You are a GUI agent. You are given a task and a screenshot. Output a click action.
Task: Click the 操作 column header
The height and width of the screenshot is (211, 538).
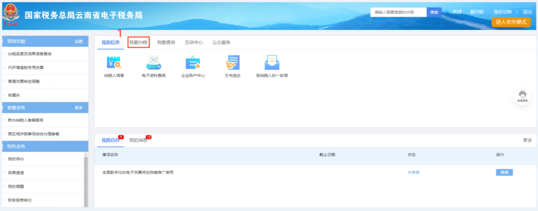[x=500, y=154]
